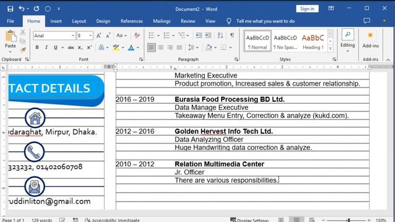
Task: Increase font size with the larger A icon
Action: [x=99, y=36]
